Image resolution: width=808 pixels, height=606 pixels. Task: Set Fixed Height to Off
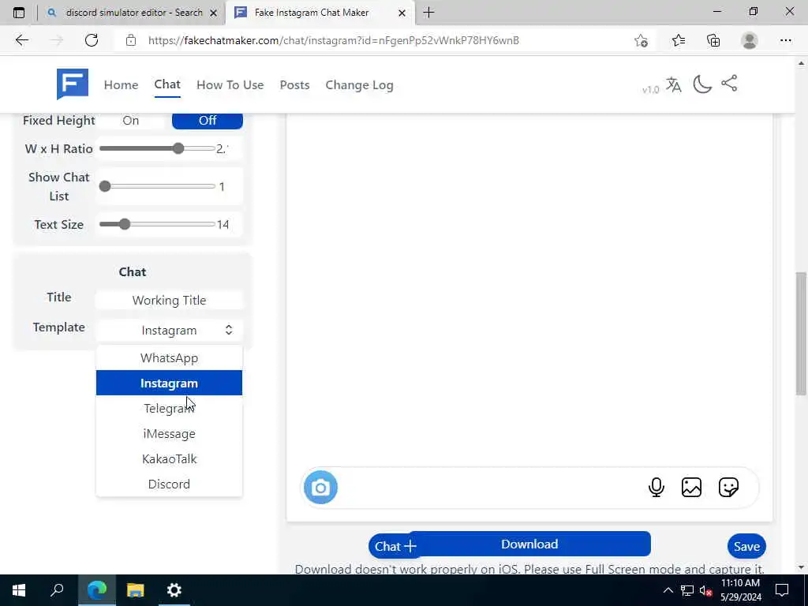coord(208,120)
